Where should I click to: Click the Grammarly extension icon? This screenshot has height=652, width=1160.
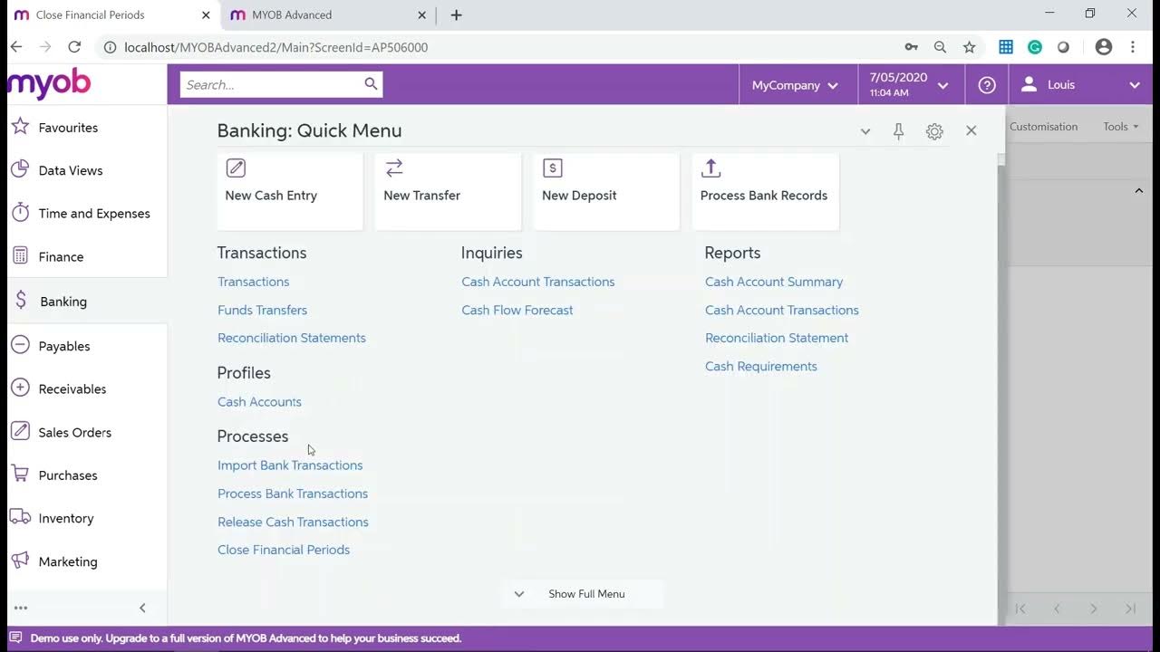[1034, 47]
